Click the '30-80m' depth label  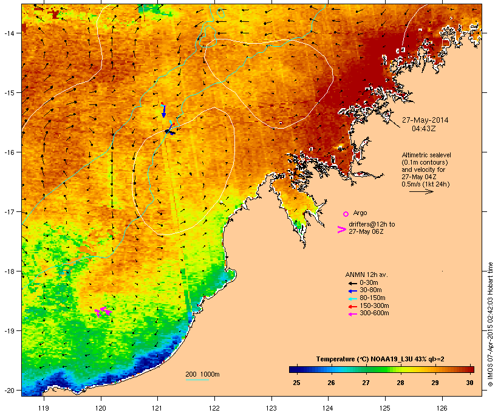click(370, 290)
